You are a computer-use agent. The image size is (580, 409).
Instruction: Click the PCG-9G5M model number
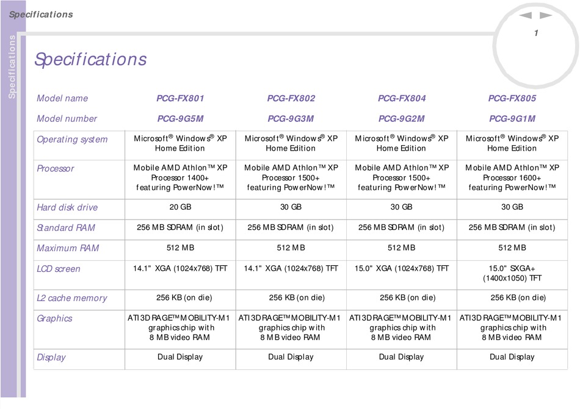click(181, 118)
